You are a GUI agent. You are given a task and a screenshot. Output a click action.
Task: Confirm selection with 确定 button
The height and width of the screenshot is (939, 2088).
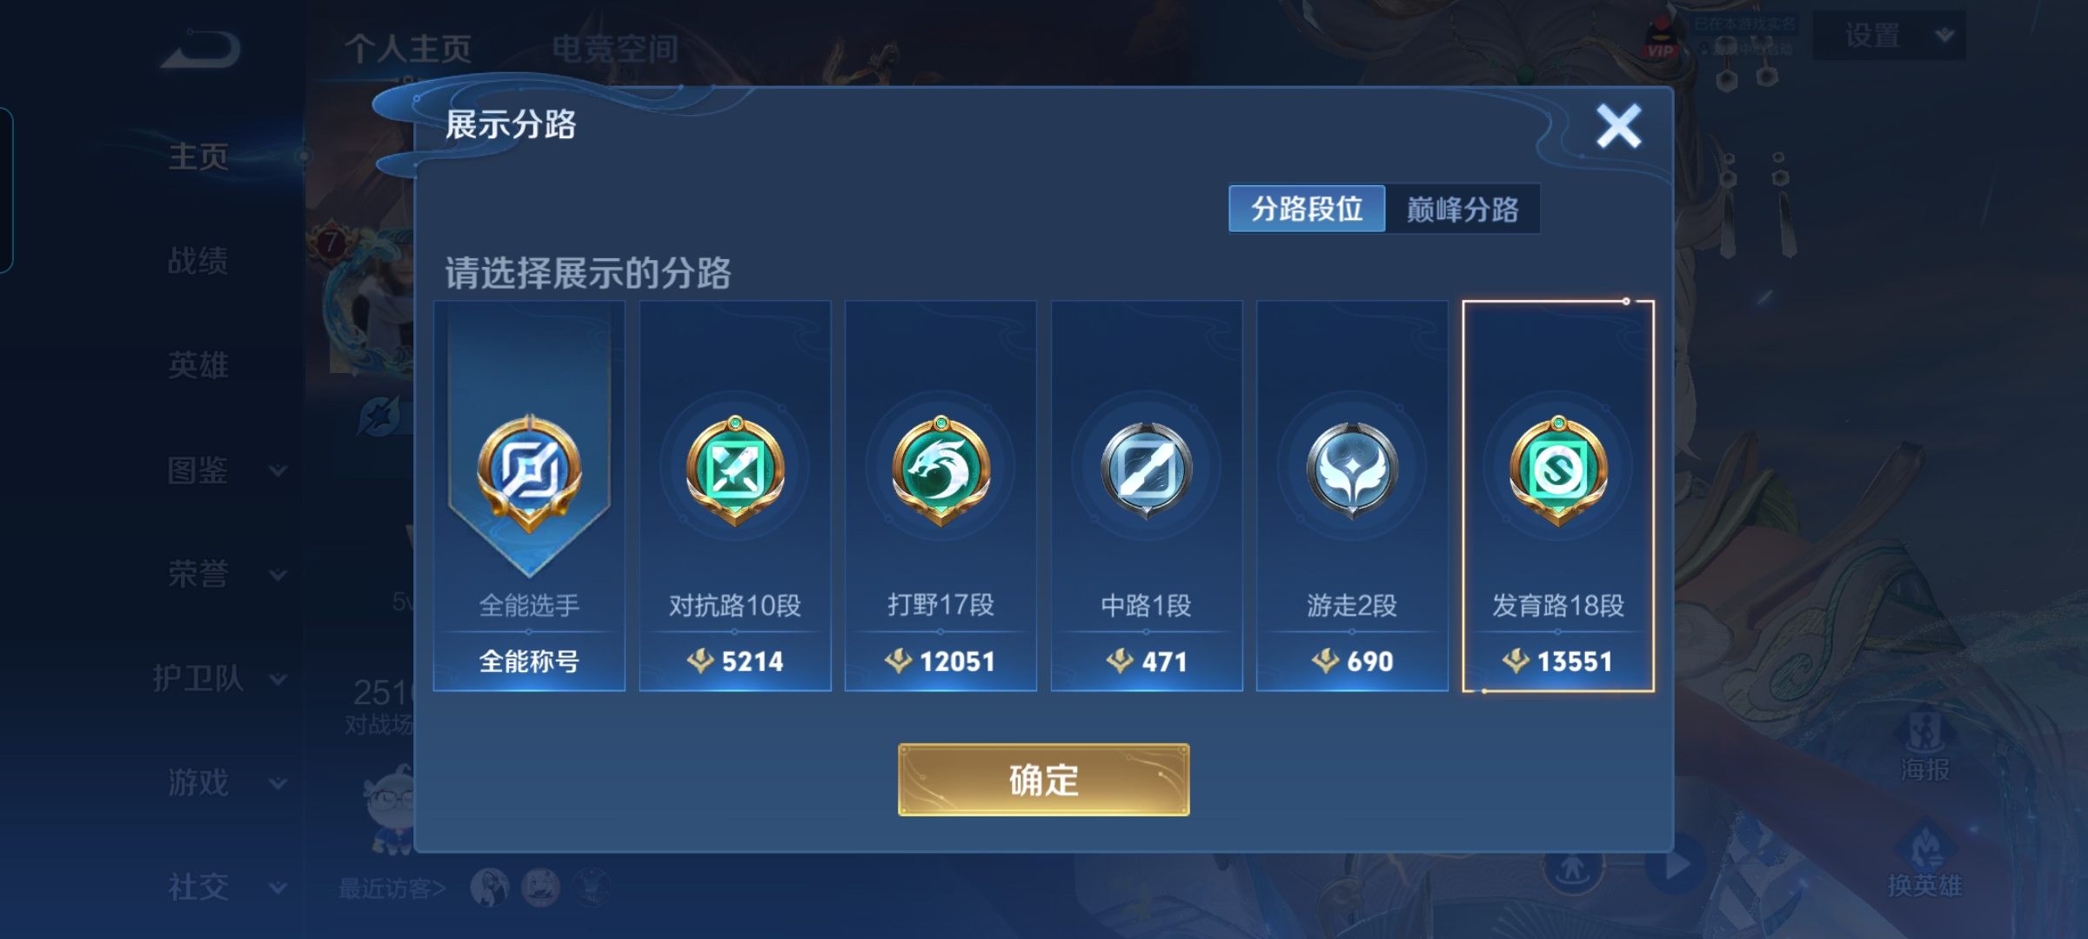(1043, 780)
